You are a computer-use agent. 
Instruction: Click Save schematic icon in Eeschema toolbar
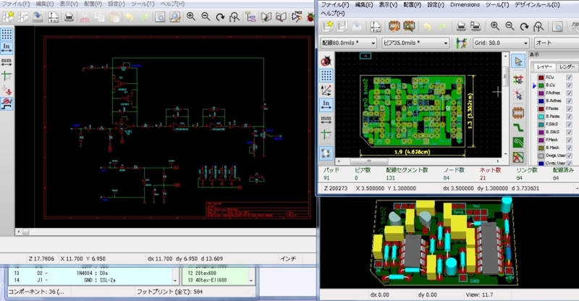pos(38,17)
